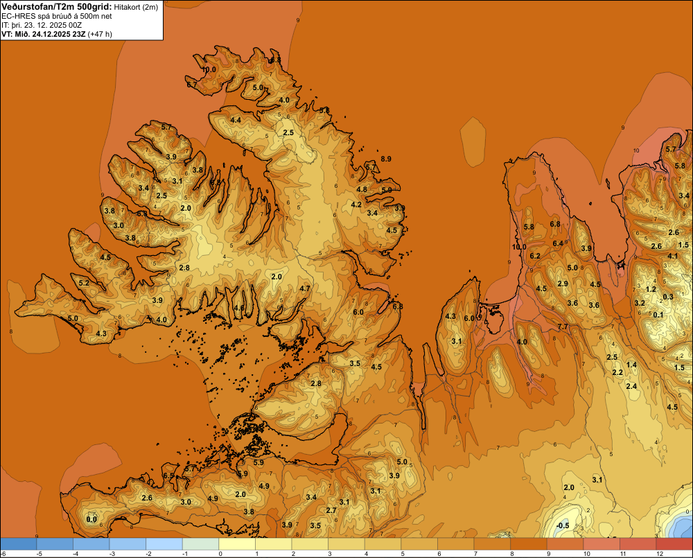
Task: Click the 'EC-HRES spá brúuð á 500m net' line
Action: [57, 16]
